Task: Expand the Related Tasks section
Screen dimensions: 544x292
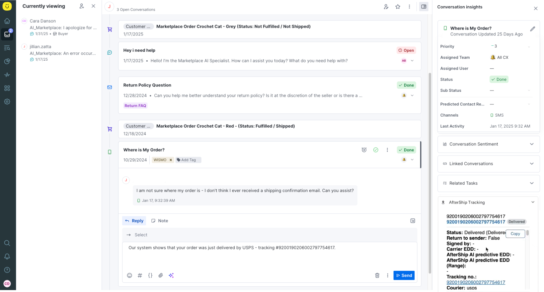Action: (489, 183)
